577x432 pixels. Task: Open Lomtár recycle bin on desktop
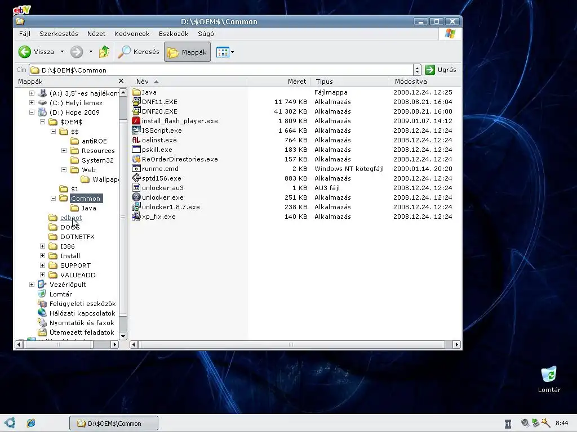click(x=549, y=379)
